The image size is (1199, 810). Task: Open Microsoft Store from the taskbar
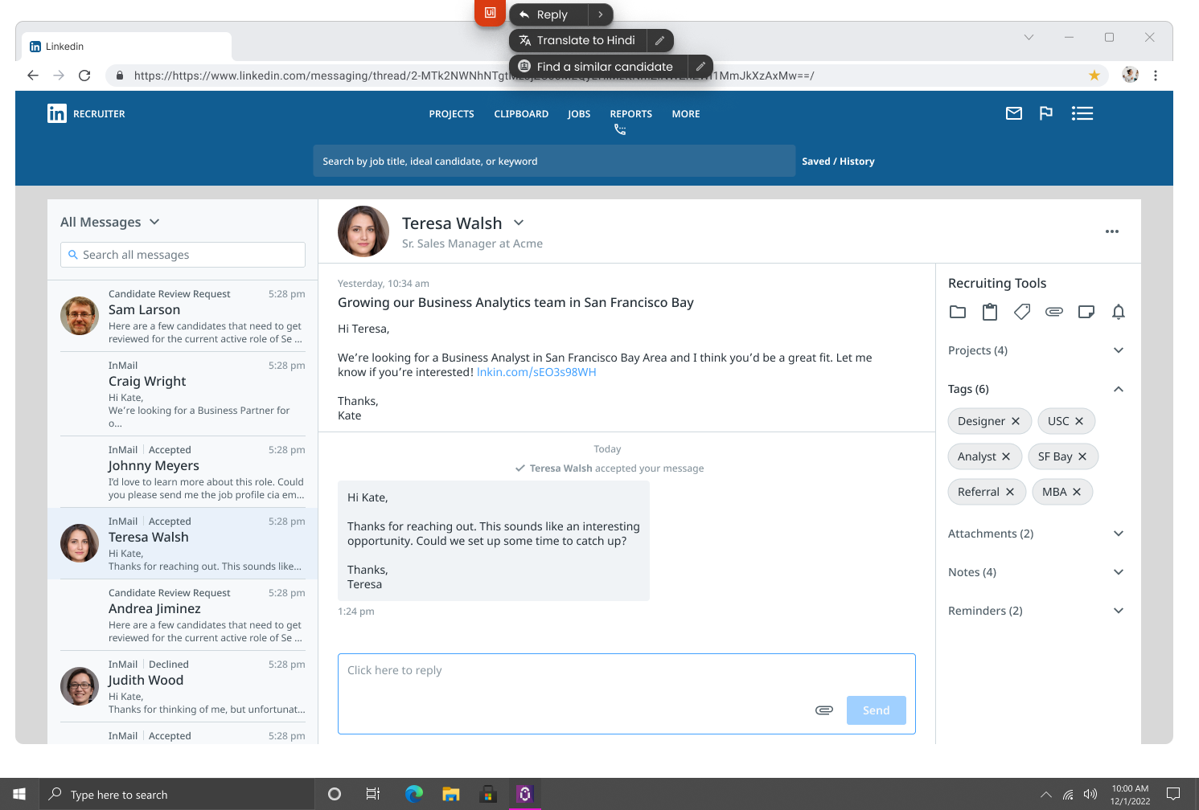pyautogui.click(x=488, y=794)
